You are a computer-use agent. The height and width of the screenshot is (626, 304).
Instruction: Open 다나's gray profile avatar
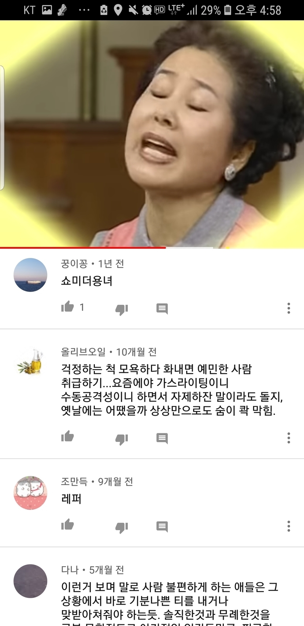30,581
